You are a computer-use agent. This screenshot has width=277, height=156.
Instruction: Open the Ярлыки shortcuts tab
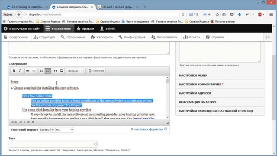pos(85,29)
